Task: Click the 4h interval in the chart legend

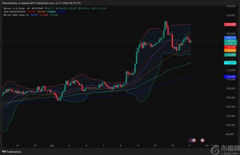Action: (28, 8)
